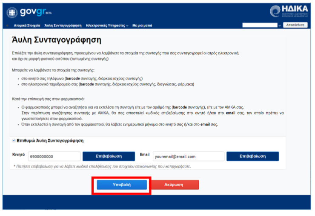Submit the form with Υποβολή

122,185
